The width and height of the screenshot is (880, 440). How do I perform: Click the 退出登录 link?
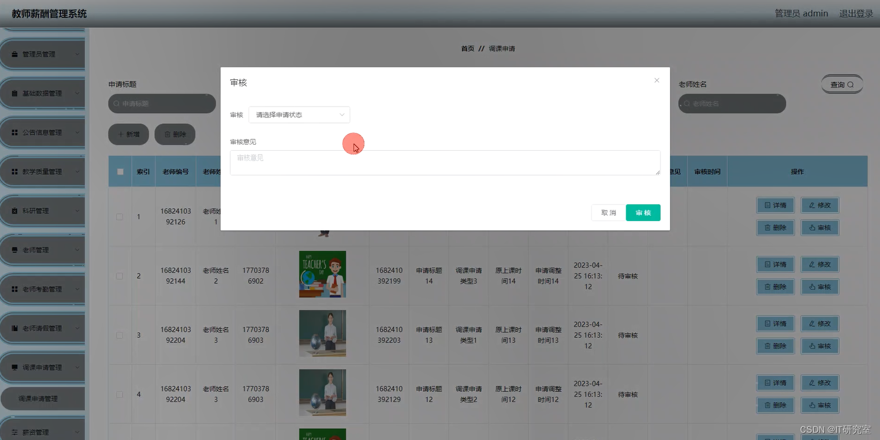856,13
